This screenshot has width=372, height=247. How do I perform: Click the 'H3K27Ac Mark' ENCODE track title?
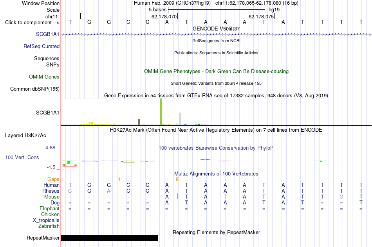pyautogui.click(x=216, y=130)
